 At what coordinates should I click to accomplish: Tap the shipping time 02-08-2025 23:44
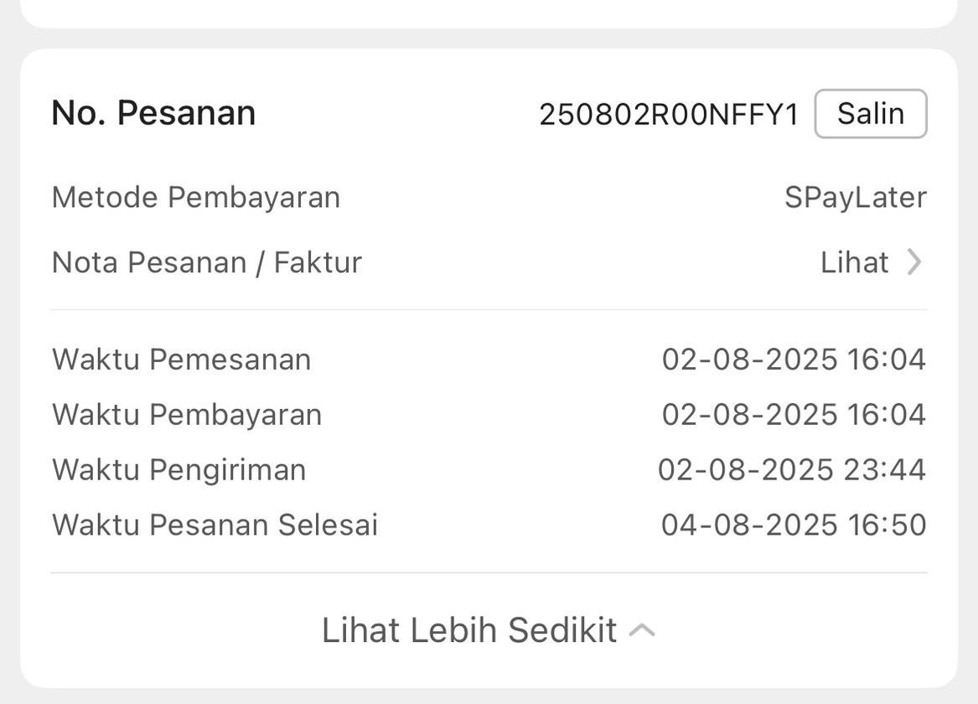click(791, 469)
